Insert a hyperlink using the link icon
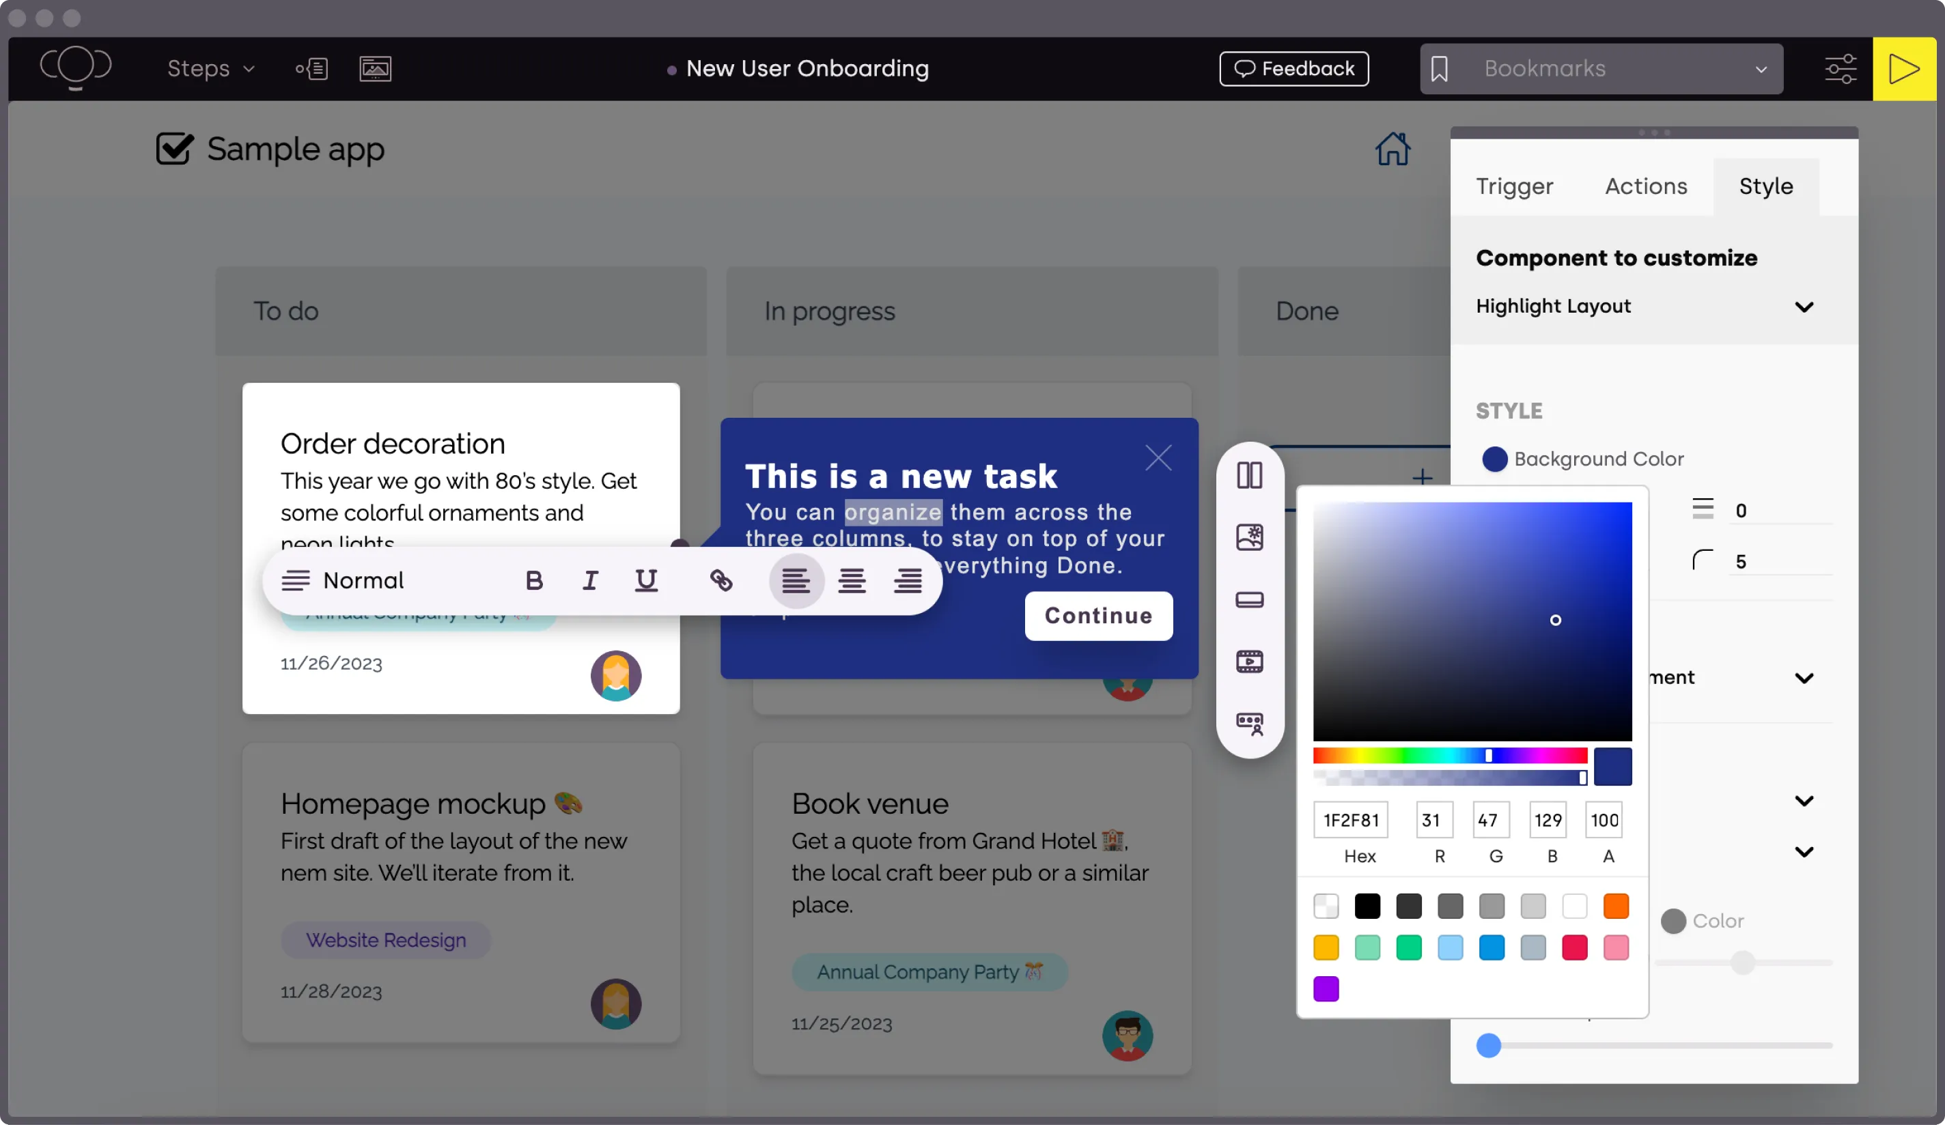1945x1125 pixels. (721, 580)
